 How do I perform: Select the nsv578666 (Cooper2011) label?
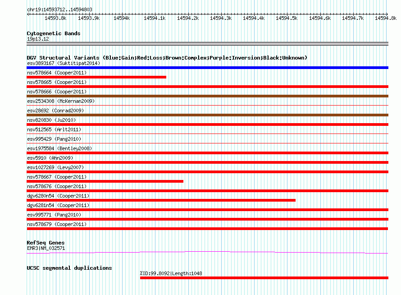tap(57, 92)
